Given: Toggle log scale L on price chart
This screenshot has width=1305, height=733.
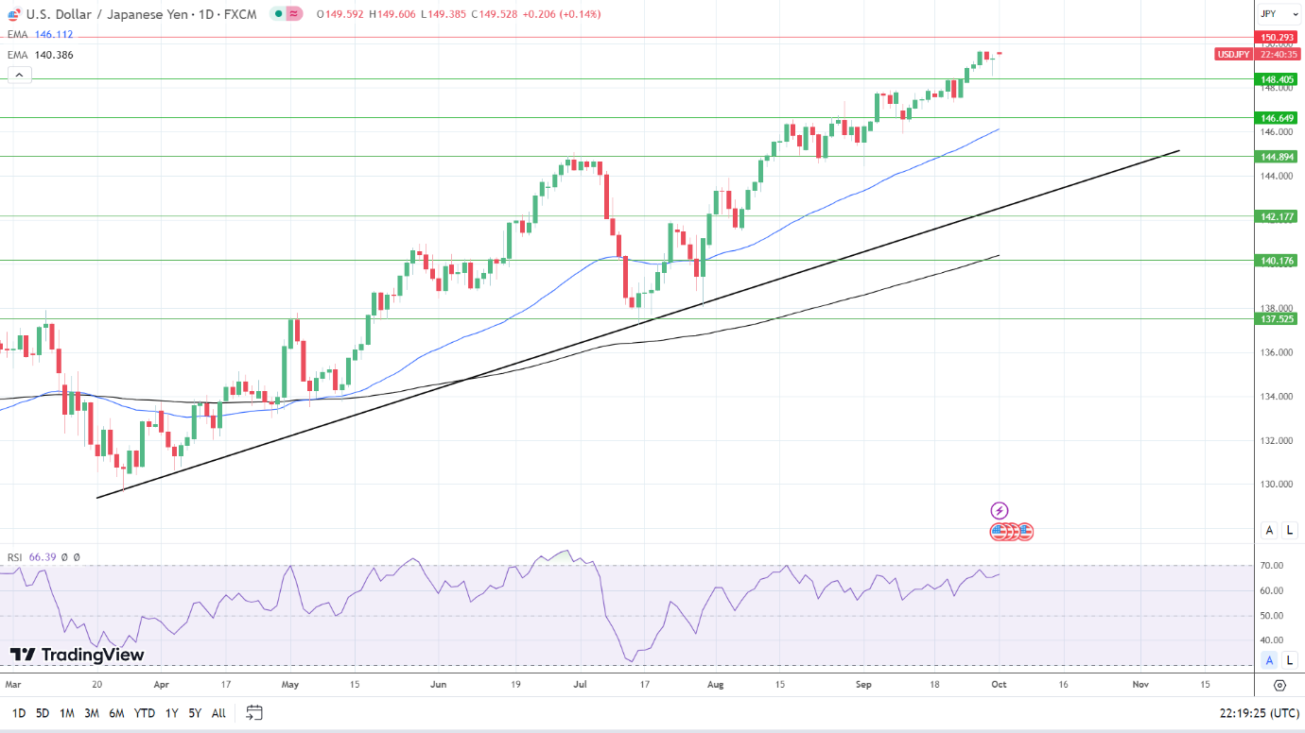Looking at the screenshot, I should click(1290, 530).
